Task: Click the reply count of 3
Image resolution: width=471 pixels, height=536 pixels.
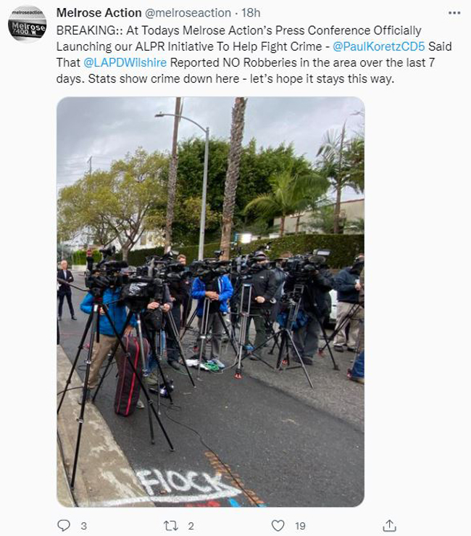Action: (x=83, y=526)
